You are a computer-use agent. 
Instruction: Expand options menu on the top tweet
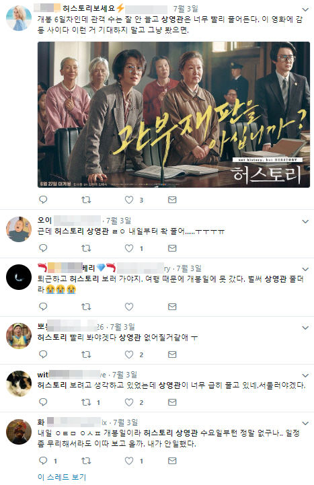coord(305,9)
